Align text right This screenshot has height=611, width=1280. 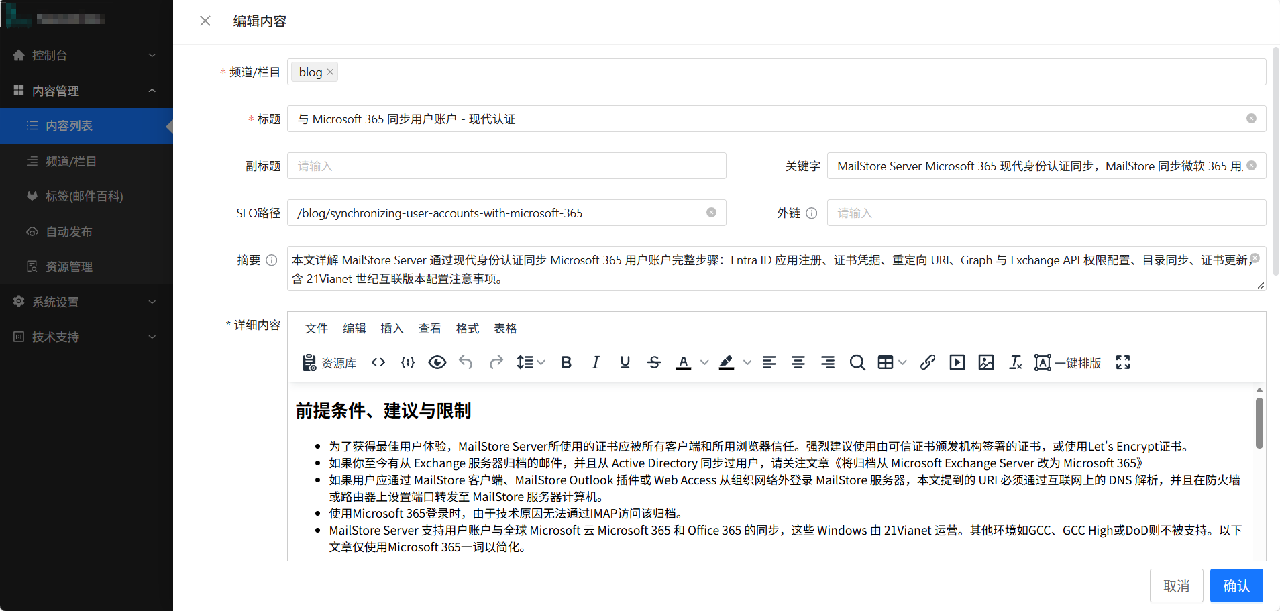[x=828, y=363]
